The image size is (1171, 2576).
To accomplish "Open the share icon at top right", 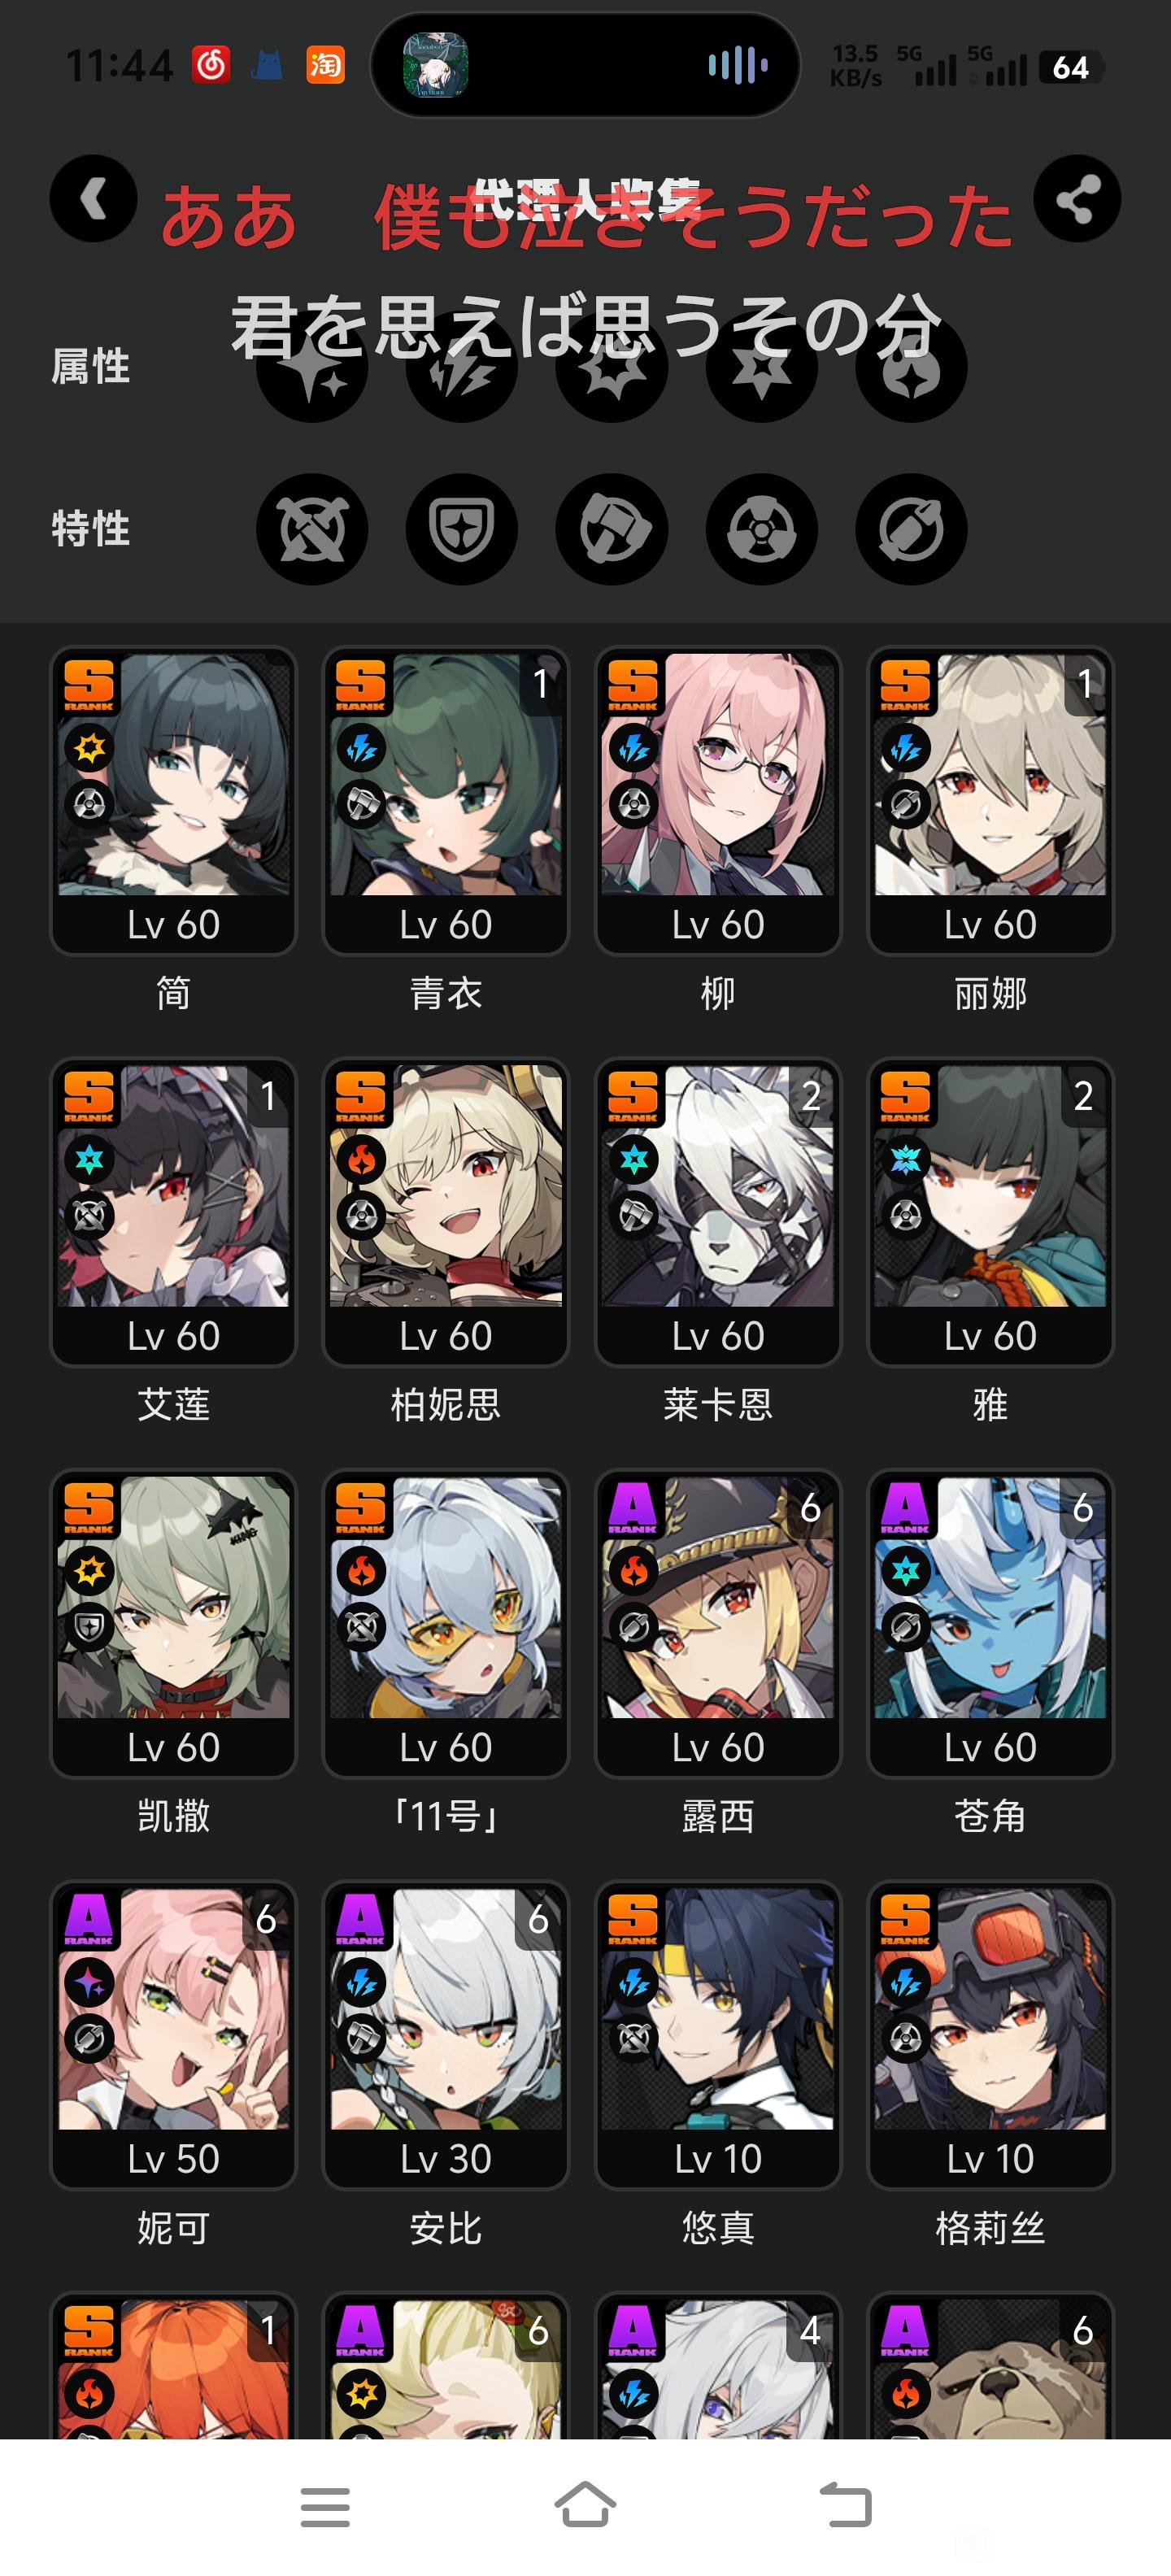I will (x=1077, y=199).
